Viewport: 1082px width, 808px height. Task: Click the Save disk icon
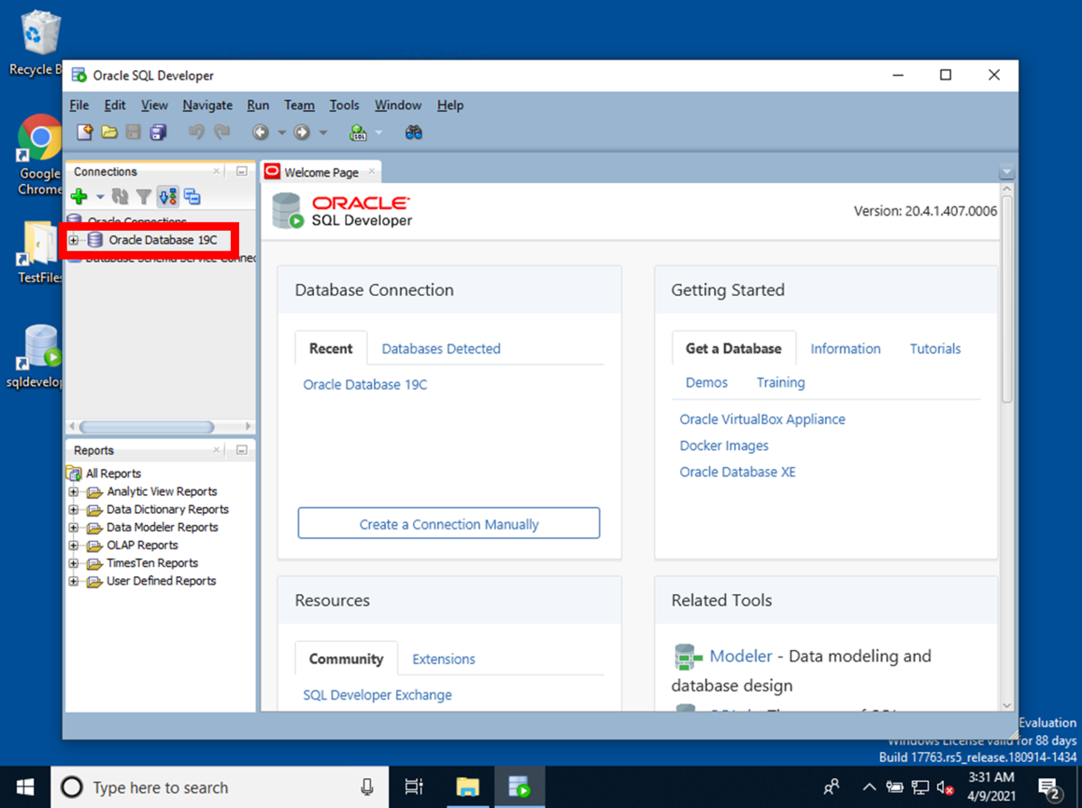point(133,133)
